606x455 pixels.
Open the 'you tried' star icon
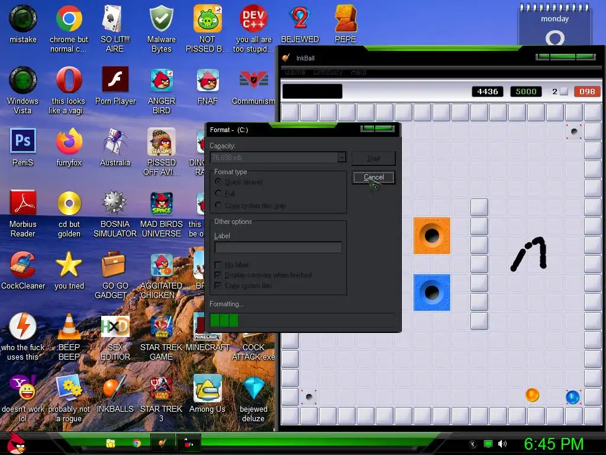tap(69, 270)
